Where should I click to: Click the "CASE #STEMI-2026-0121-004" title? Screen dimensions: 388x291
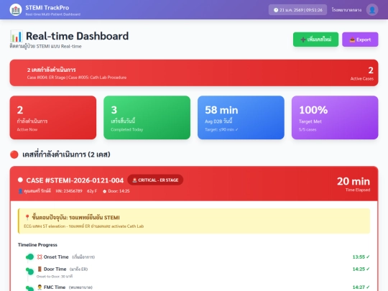click(75, 180)
